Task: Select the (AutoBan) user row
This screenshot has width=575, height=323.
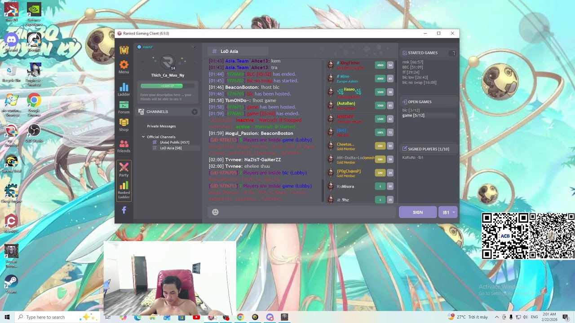Action: click(x=360, y=105)
